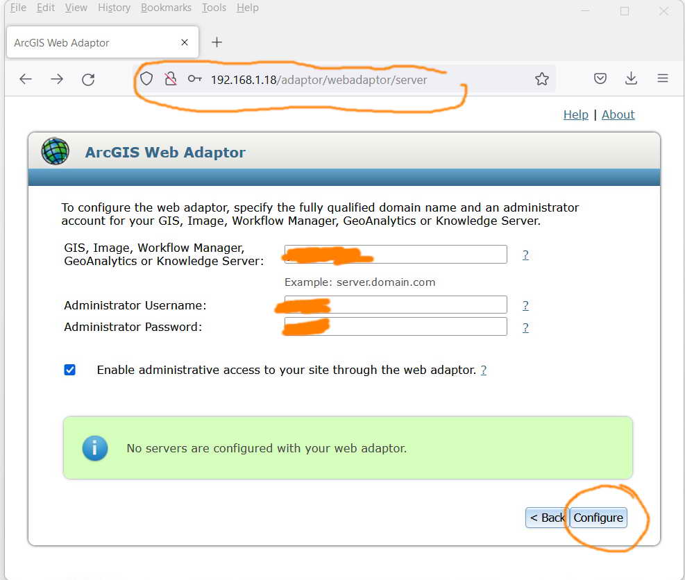Screen dimensions: 685x580
Task: Click the < Back button
Action: point(547,518)
